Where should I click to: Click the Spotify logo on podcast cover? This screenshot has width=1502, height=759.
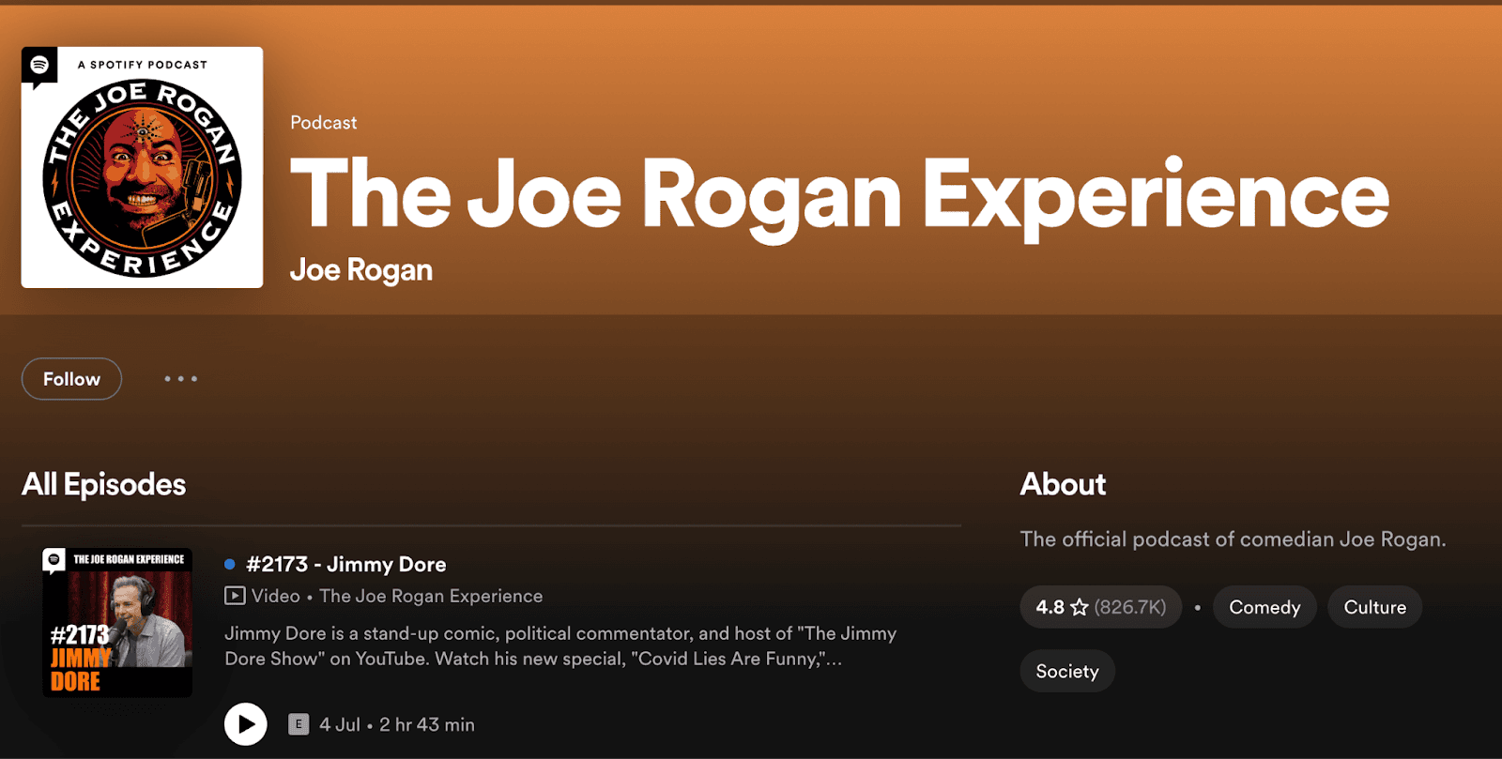(x=39, y=65)
